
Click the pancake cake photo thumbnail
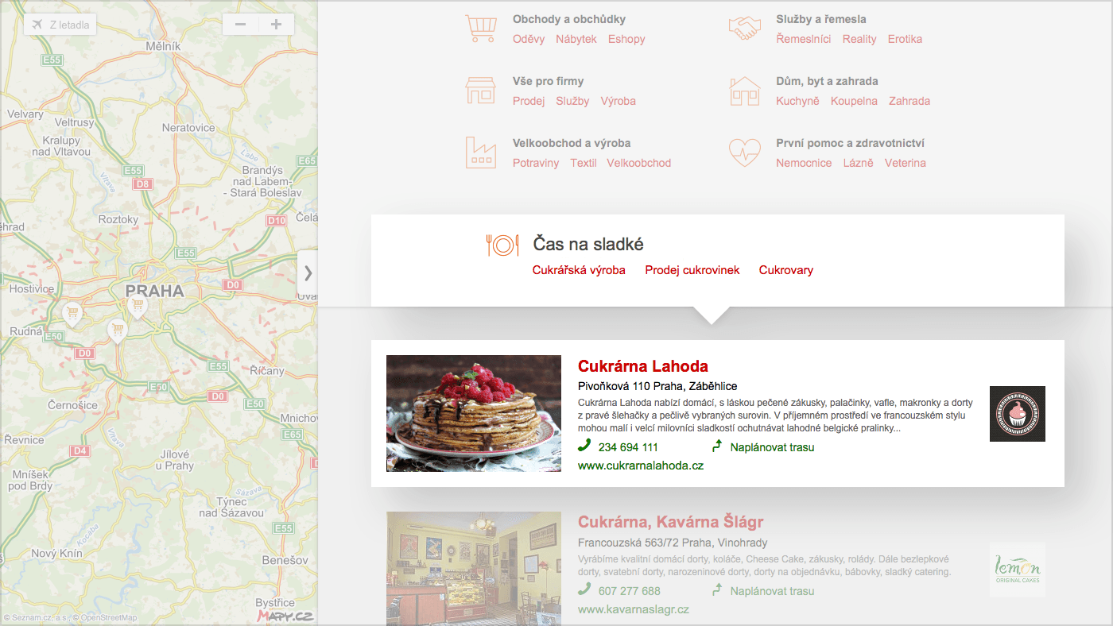coord(474,413)
